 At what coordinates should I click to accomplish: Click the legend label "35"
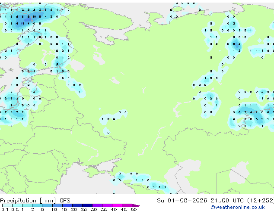tap(104, 209)
